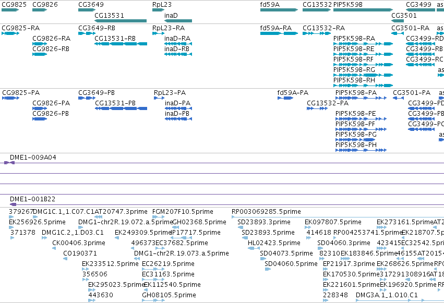
Task: Open EST GH02368.5prime
Action: pyautogui.click(x=199, y=222)
